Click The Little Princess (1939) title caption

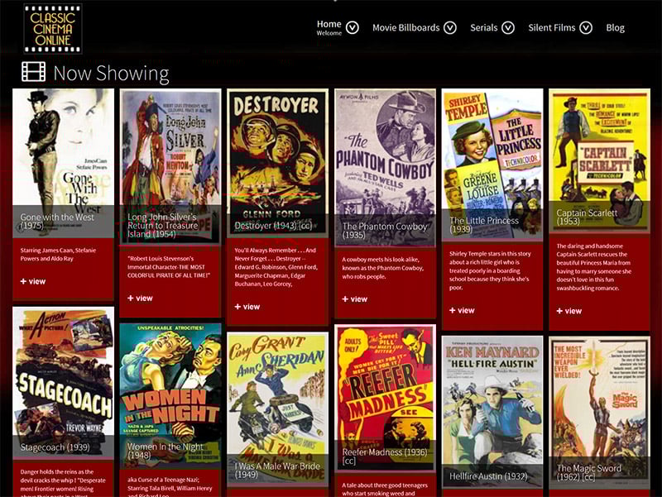click(x=484, y=224)
